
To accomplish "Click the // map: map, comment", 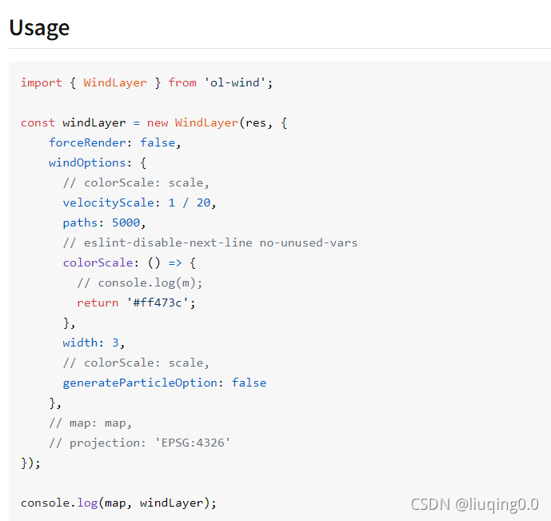I will point(90,423).
